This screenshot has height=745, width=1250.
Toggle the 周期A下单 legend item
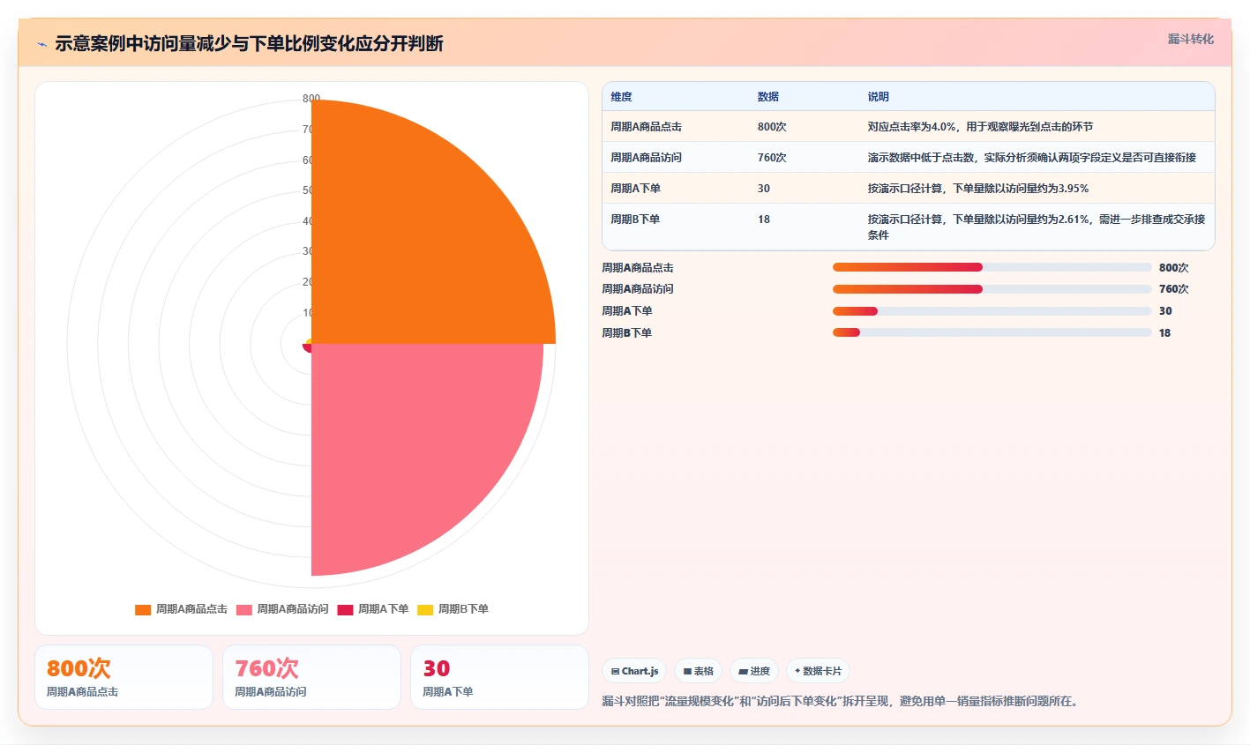pyautogui.click(x=373, y=609)
